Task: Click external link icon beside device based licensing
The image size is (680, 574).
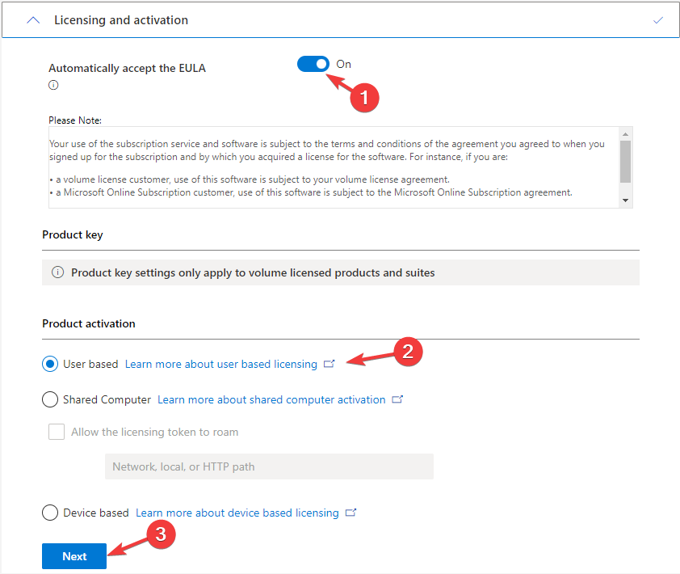Action: 350,513
